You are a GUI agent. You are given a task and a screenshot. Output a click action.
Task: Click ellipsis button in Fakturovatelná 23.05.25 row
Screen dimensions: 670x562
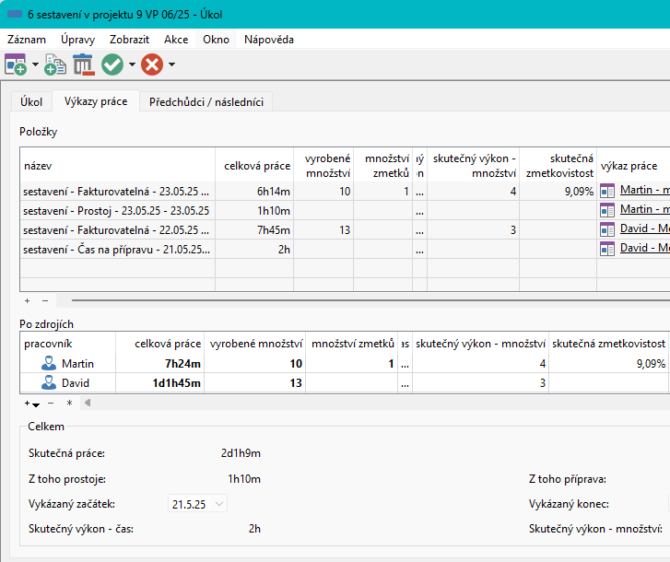(419, 192)
